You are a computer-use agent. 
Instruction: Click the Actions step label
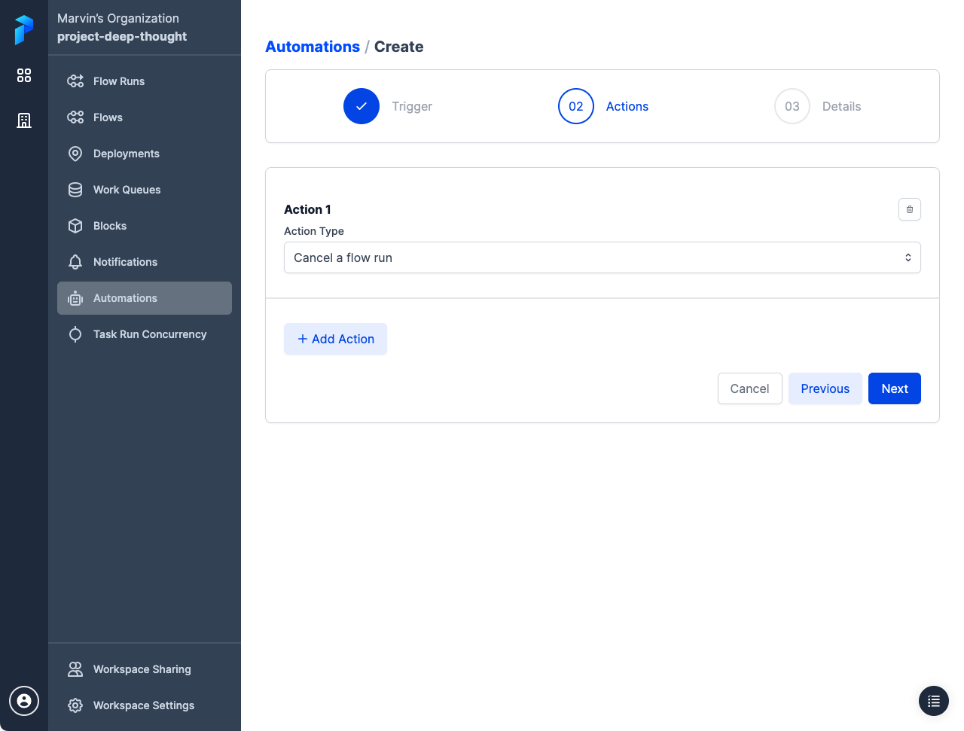pos(627,106)
